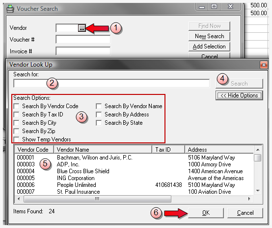Click Tax ID 410681438 cell

(168, 185)
